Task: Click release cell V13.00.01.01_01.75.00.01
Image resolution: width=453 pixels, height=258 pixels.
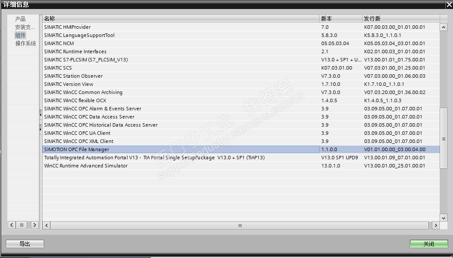Action: (395, 60)
